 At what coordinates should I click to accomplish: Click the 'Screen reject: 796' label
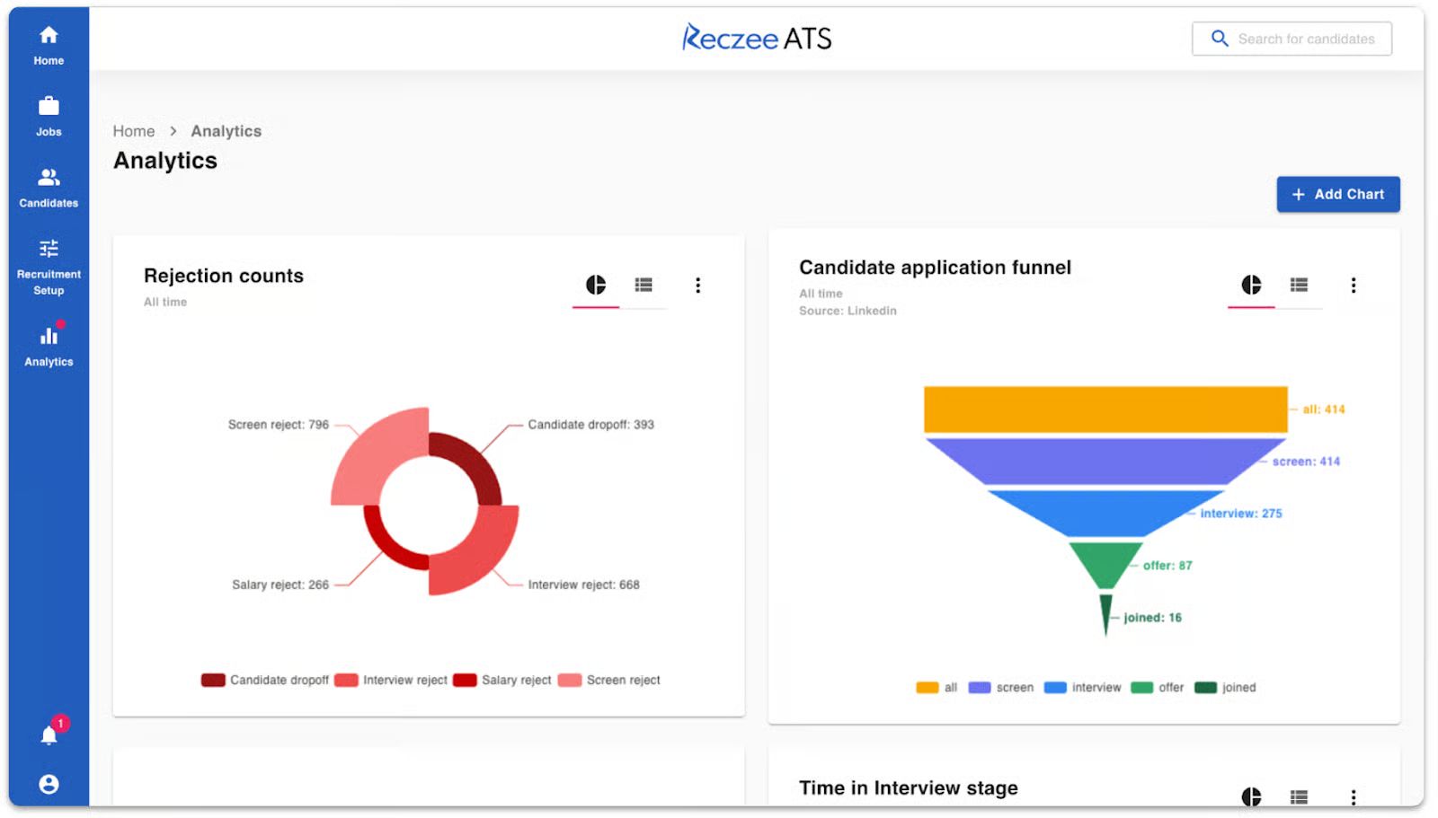tap(279, 425)
